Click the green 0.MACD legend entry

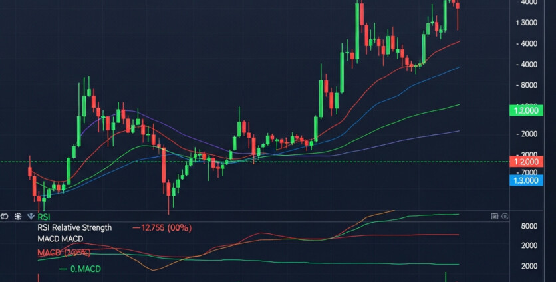(x=80, y=269)
